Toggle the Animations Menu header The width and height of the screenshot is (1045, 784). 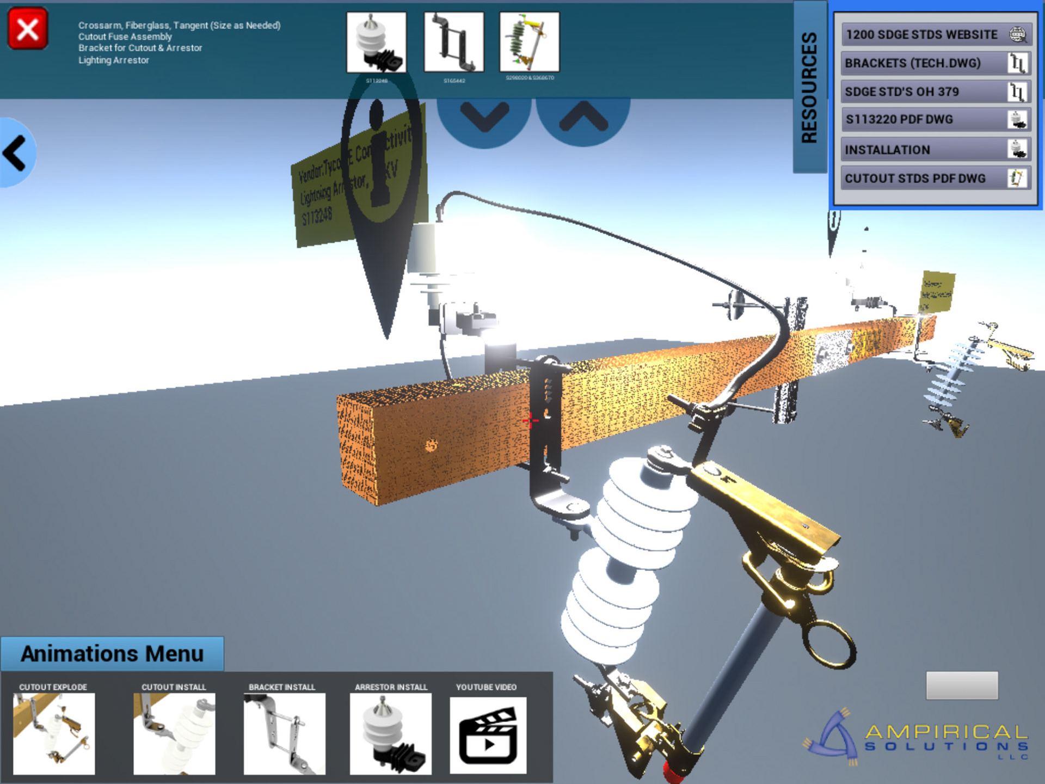click(112, 654)
